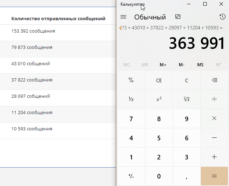The width and height of the screenshot is (229, 186).
Task: Click the digit 1 key
Action: pyautogui.click(x=131, y=157)
